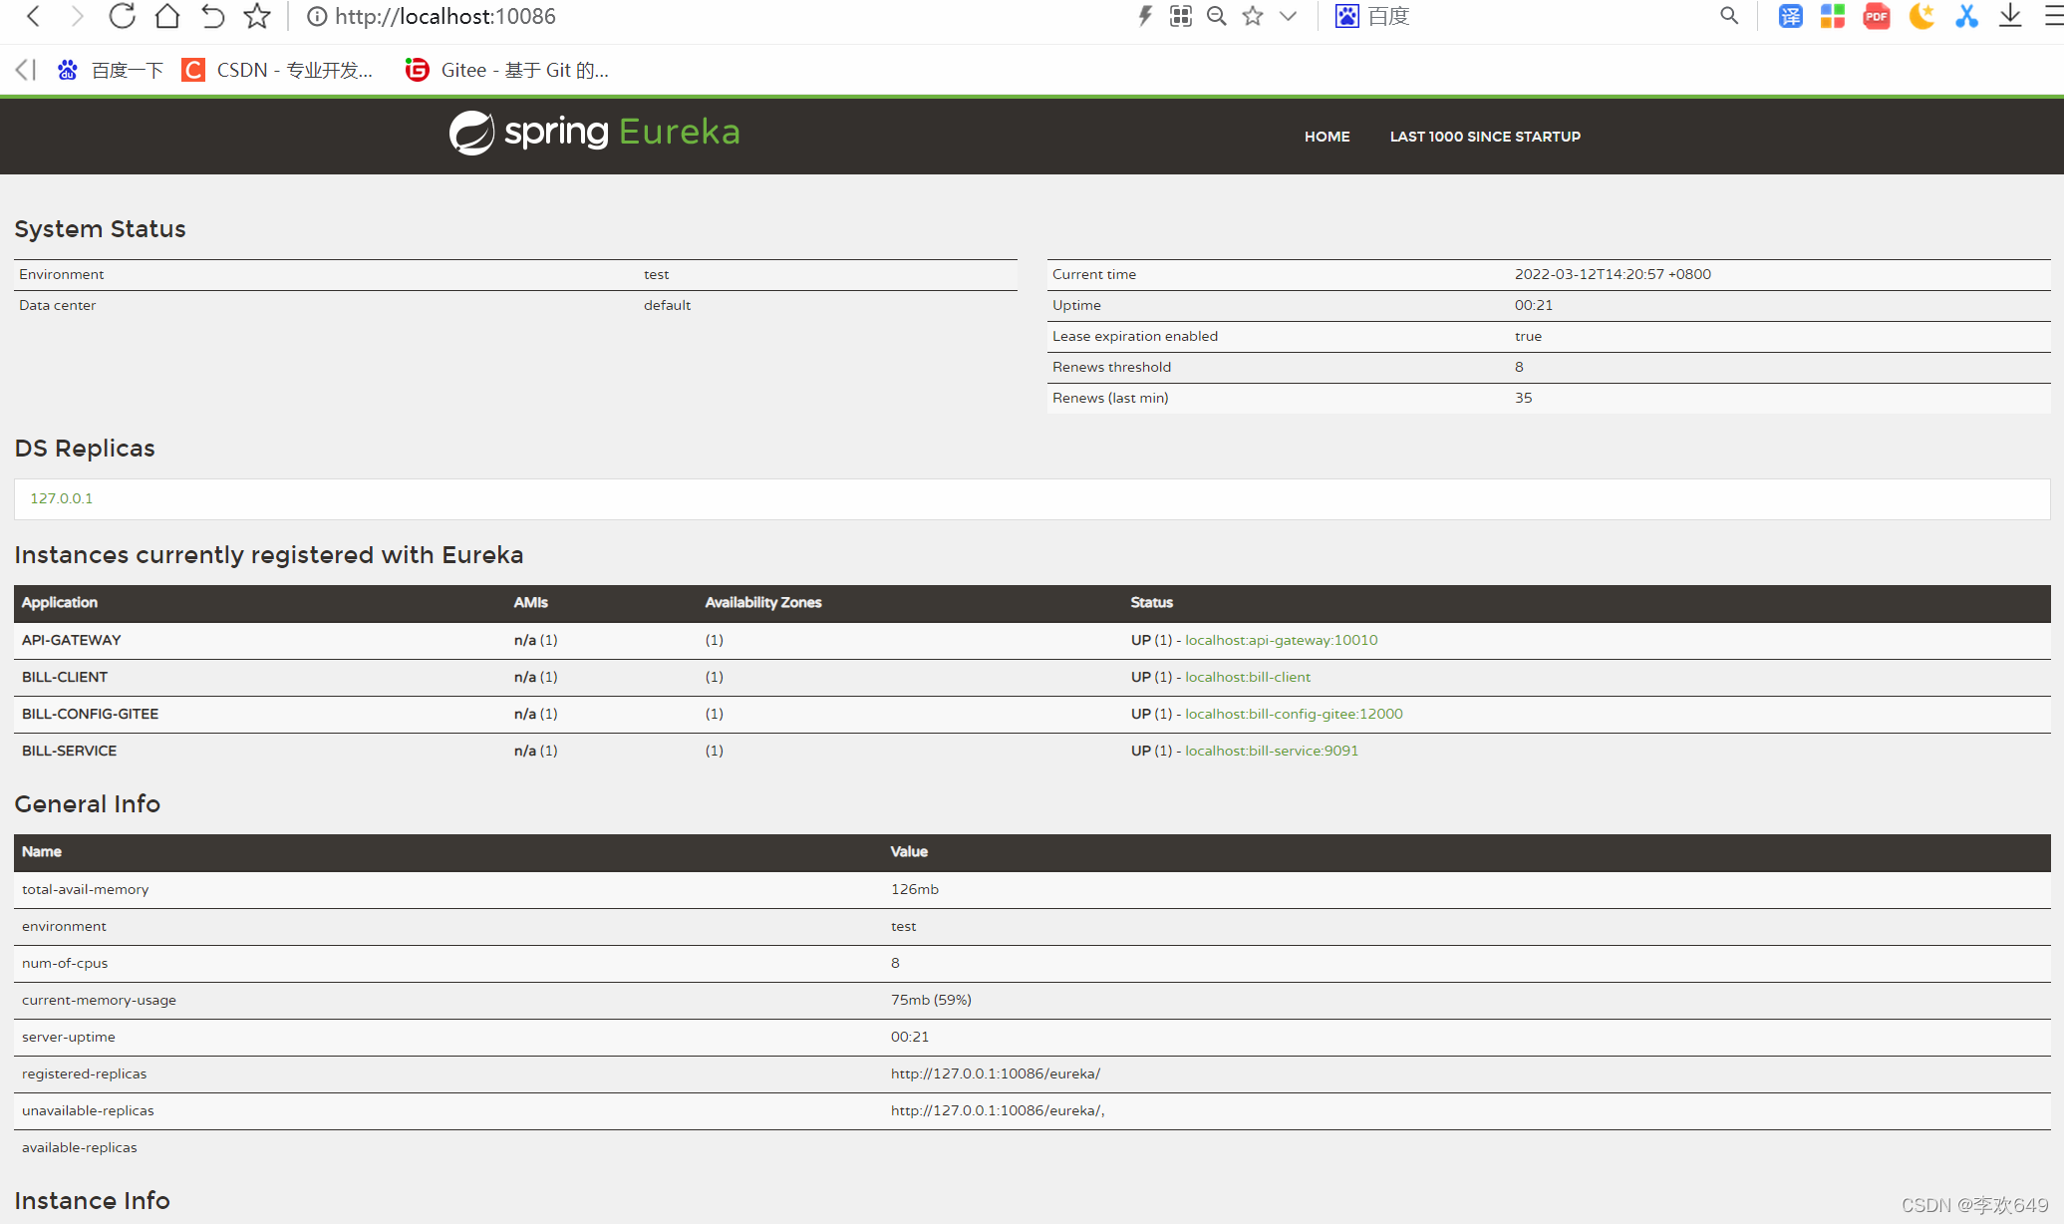Click the num-of-cpus row label

point(65,963)
